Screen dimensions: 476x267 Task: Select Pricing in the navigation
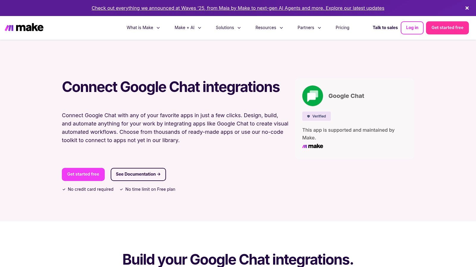(x=342, y=28)
